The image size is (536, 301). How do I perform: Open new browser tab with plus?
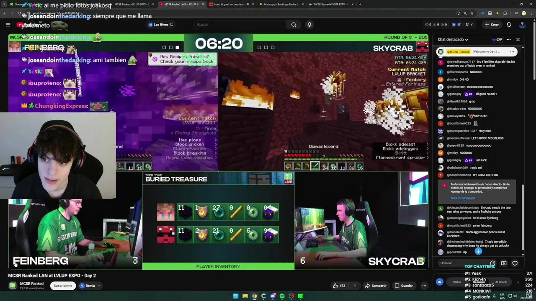[x=360, y=4]
